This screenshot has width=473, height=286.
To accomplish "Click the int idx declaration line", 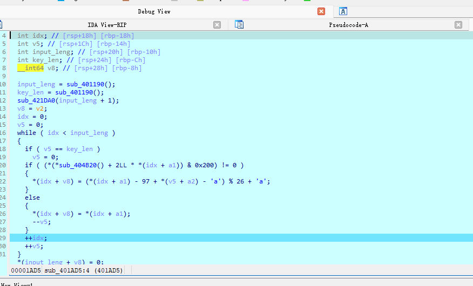I will [x=241, y=36].
